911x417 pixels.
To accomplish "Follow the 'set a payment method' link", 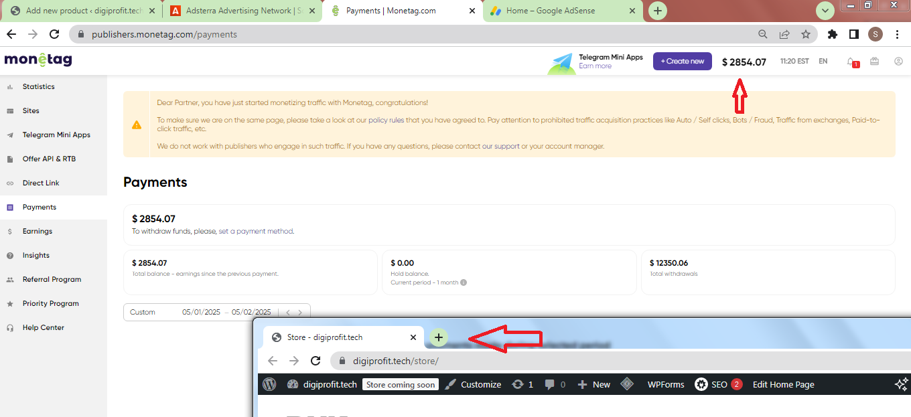I will 256,231.
